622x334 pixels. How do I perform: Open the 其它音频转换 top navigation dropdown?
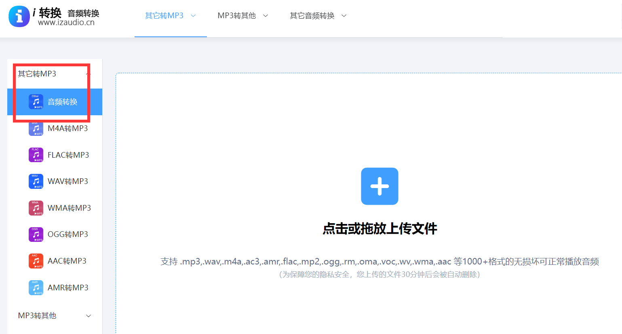318,16
